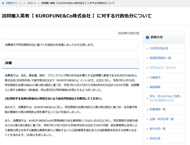This screenshot has width=190, height=145.
Task: Click the 詳細 section heading
Action: pos(9,63)
